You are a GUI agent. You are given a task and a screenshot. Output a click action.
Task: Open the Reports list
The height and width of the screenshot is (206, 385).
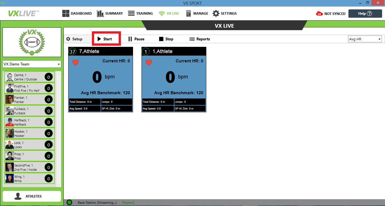pyautogui.click(x=200, y=39)
